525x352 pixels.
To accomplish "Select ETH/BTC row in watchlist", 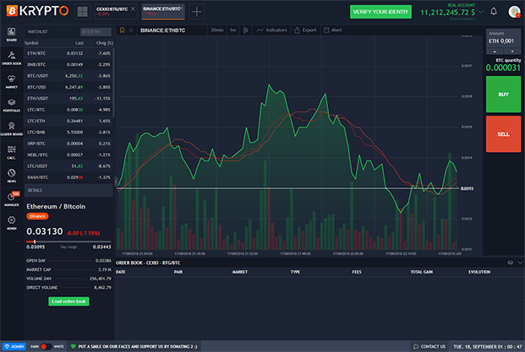I will (x=68, y=53).
